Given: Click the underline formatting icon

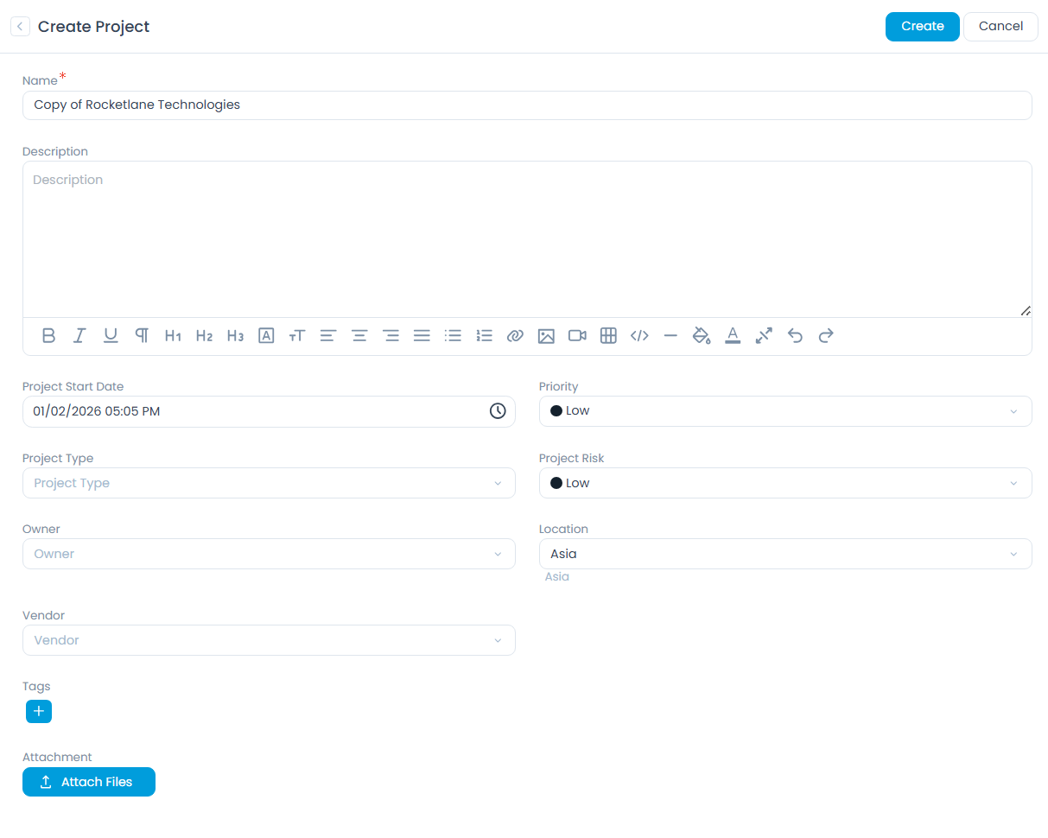Looking at the screenshot, I should click(x=111, y=336).
